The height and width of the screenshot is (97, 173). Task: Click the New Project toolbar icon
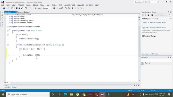point(12,8)
